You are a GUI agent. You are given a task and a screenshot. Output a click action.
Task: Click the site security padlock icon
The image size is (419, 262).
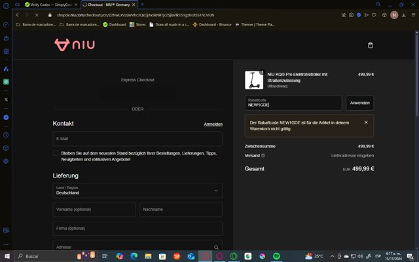50,15
